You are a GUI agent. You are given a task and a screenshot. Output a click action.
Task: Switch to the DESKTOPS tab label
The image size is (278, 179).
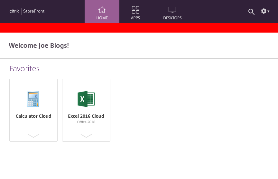point(172,18)
